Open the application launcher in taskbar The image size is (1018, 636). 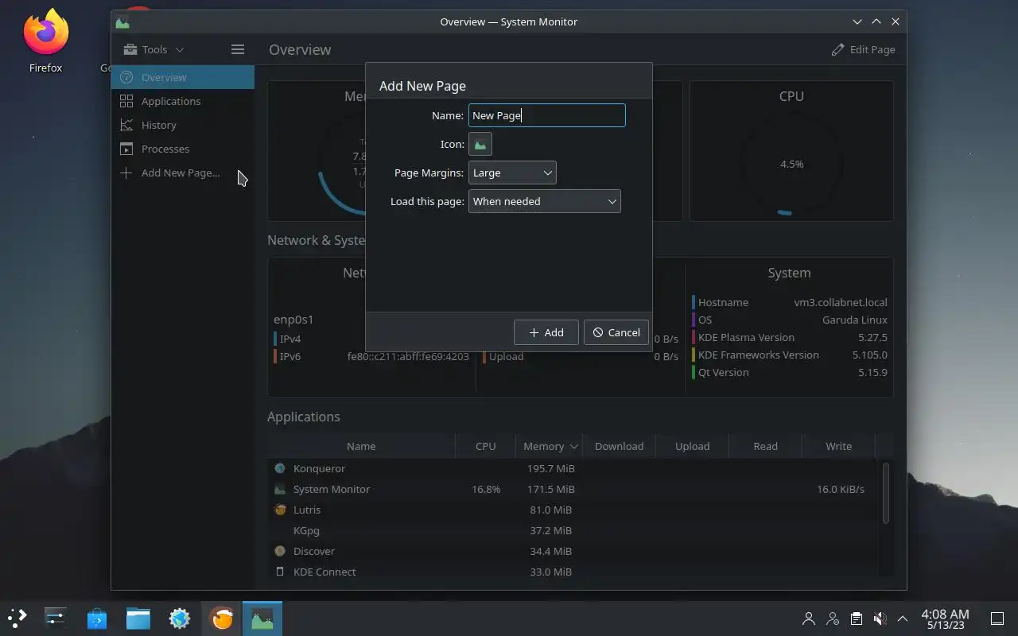17,618
